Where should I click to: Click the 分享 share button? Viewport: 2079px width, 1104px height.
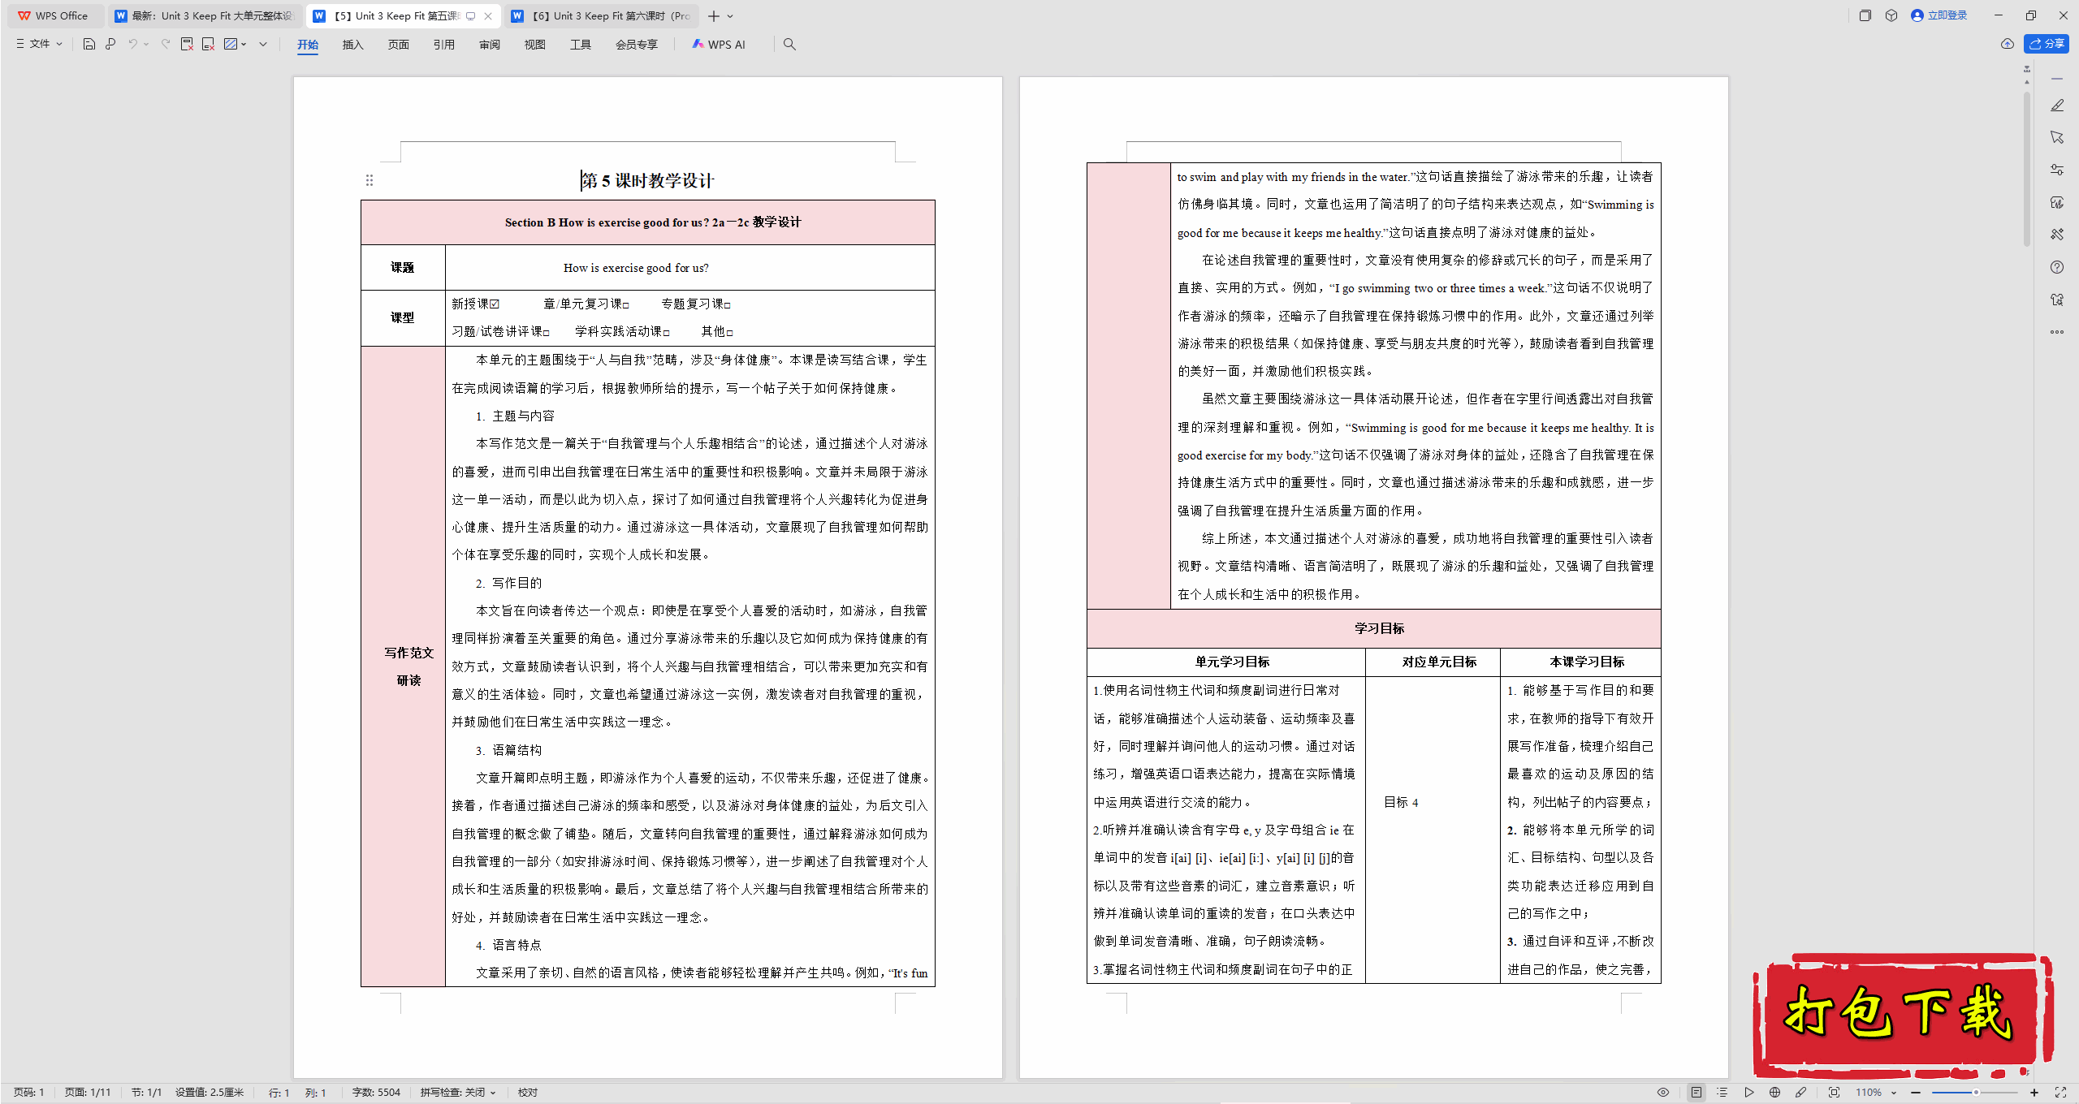(2047, 44)
